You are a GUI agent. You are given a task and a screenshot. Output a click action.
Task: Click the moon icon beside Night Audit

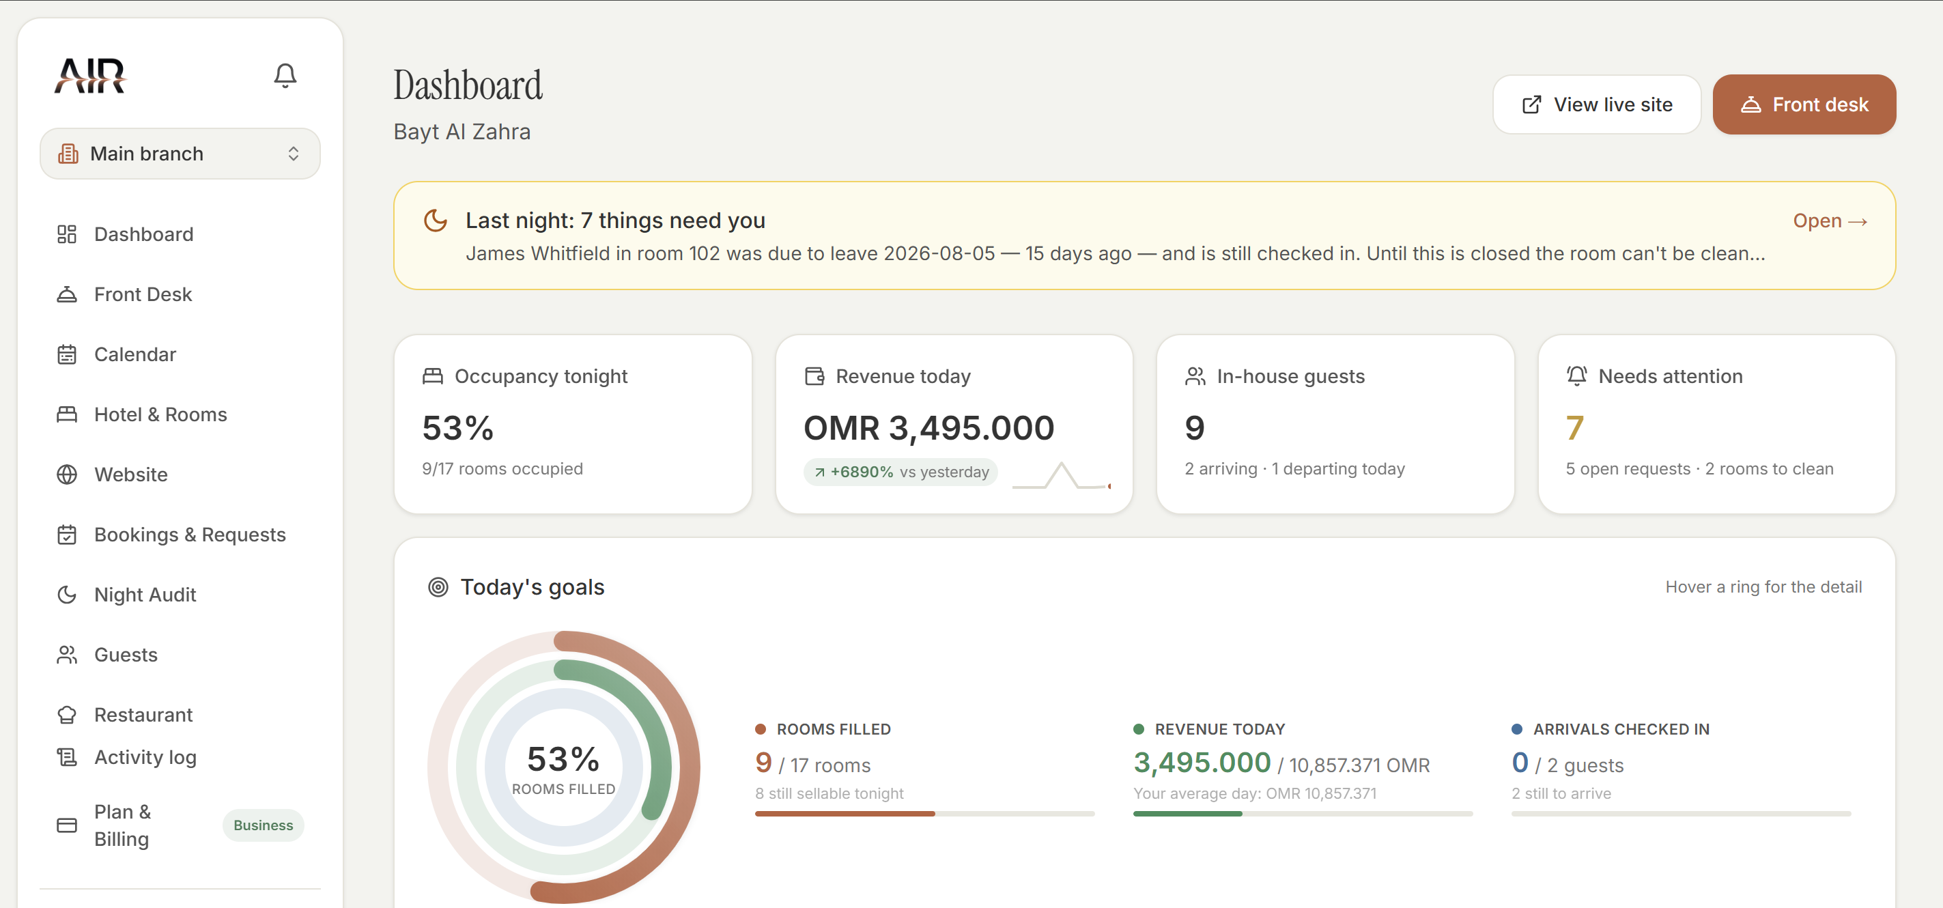tap(67, 595)
